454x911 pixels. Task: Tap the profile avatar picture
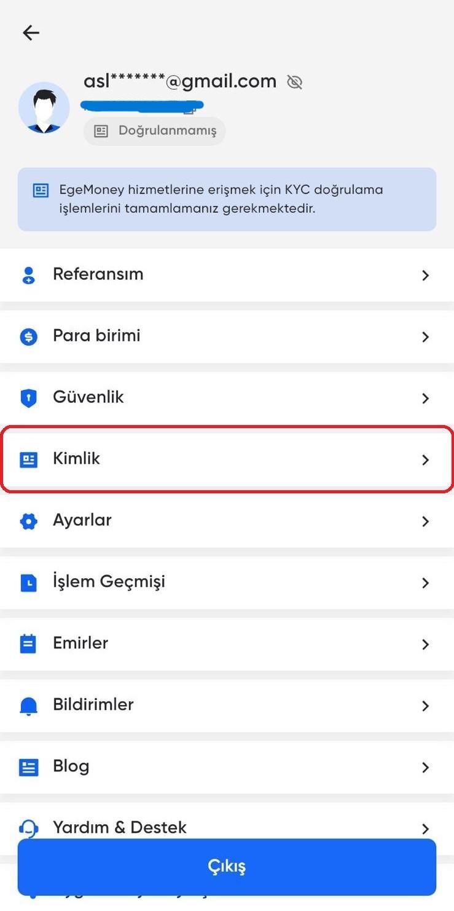[44, 108]
